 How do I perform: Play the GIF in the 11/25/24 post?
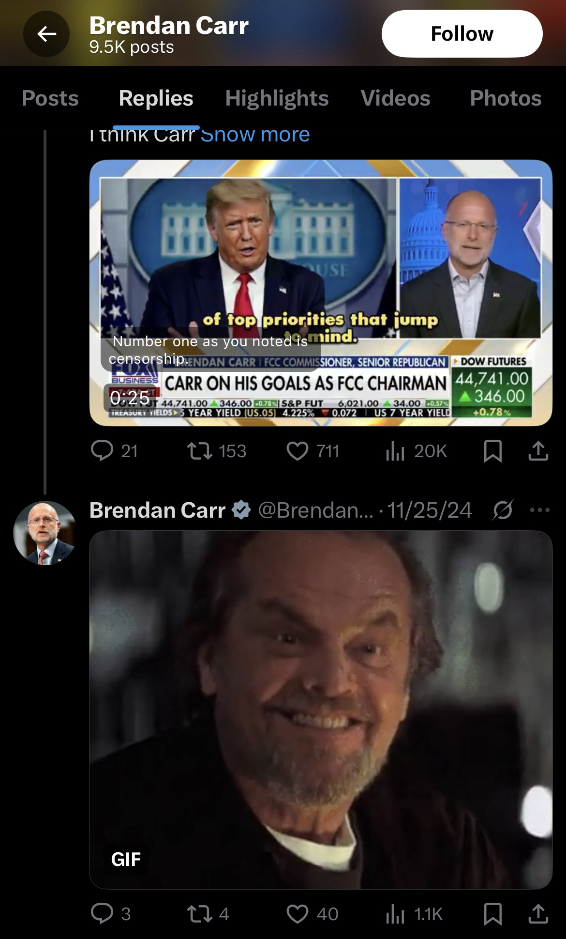[x=321, y=709]
